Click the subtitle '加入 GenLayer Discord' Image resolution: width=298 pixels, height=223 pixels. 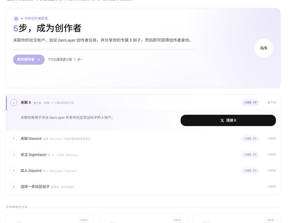(60, 171)
